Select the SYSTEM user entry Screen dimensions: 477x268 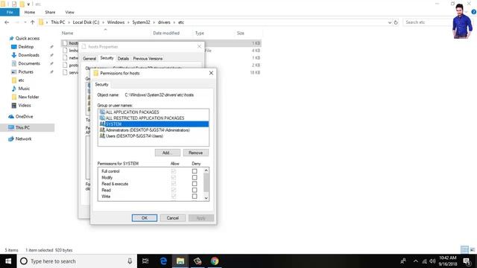[x=154, y=124]
